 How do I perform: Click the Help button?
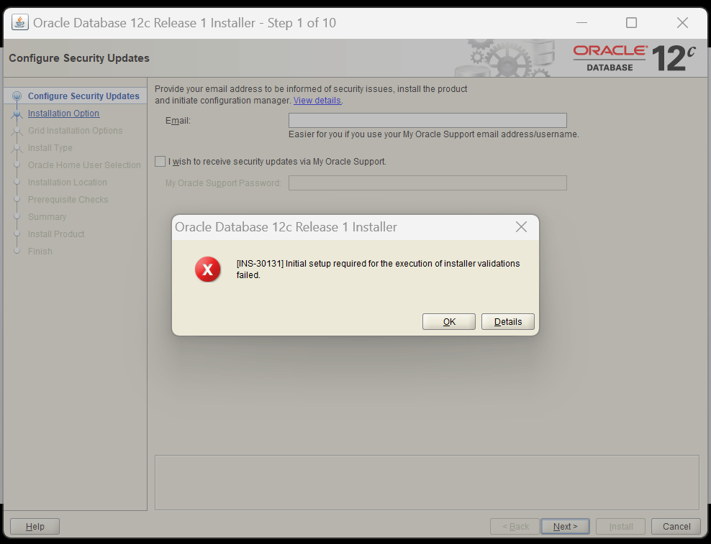pos(35,526)
